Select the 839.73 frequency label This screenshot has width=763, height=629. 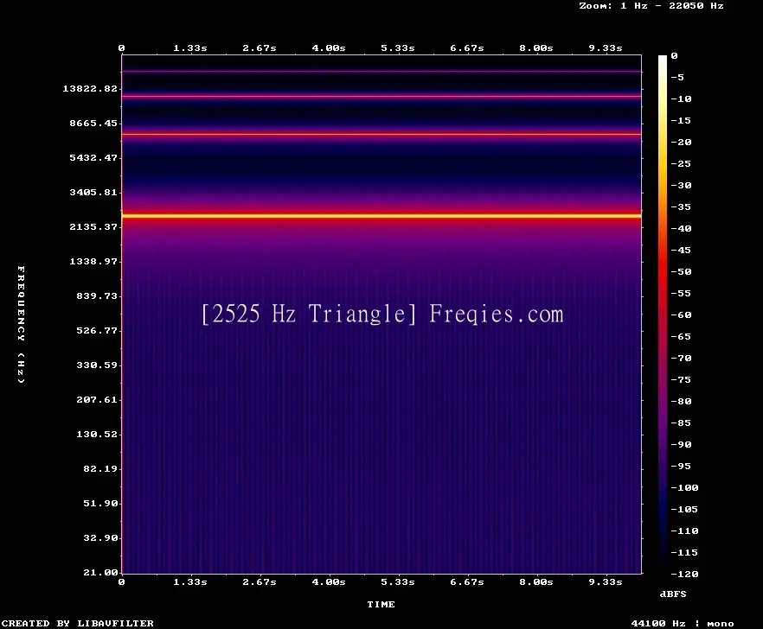click(97, 295)
